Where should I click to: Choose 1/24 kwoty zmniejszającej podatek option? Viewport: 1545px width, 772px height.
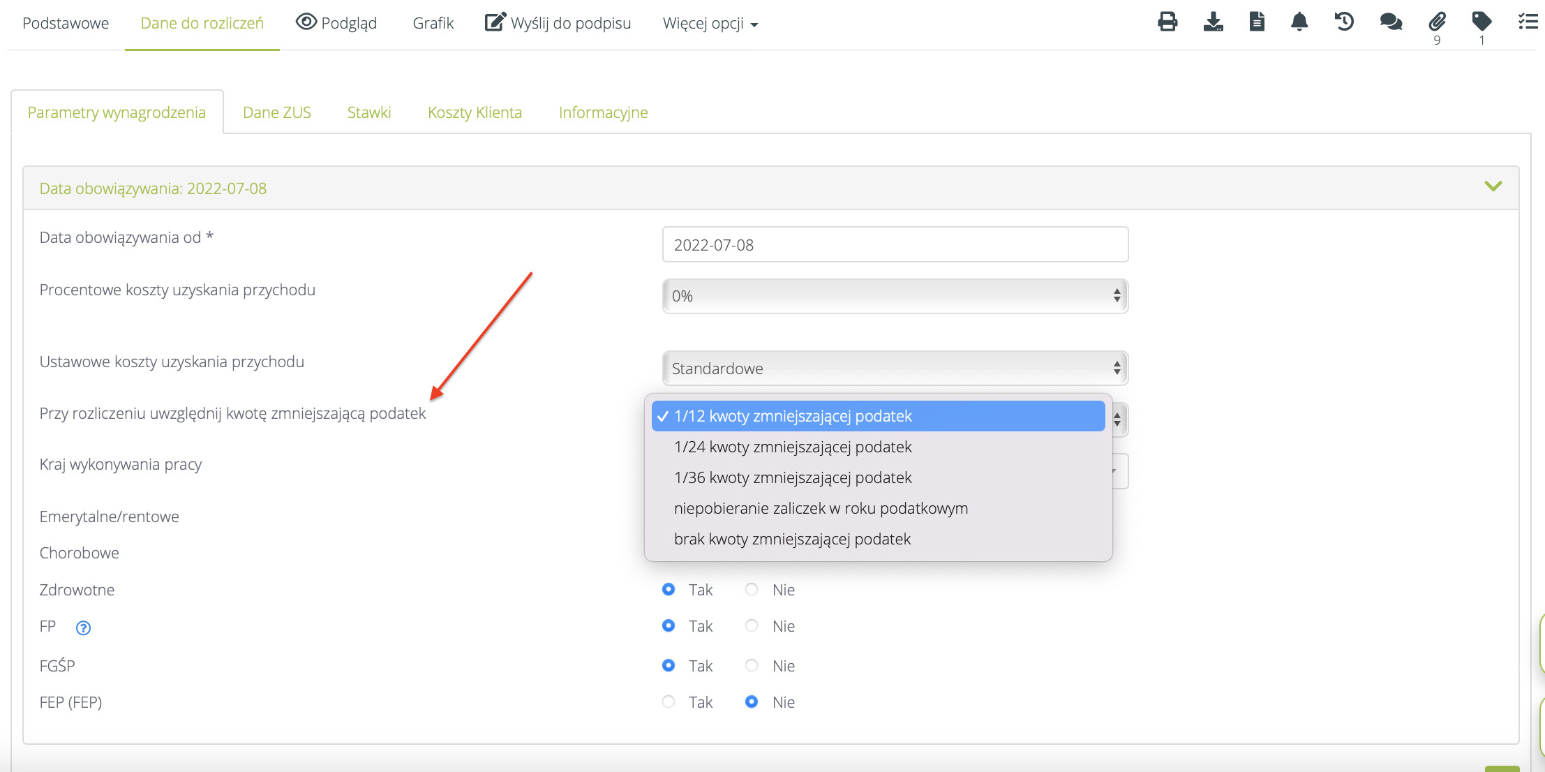point(793,447)
